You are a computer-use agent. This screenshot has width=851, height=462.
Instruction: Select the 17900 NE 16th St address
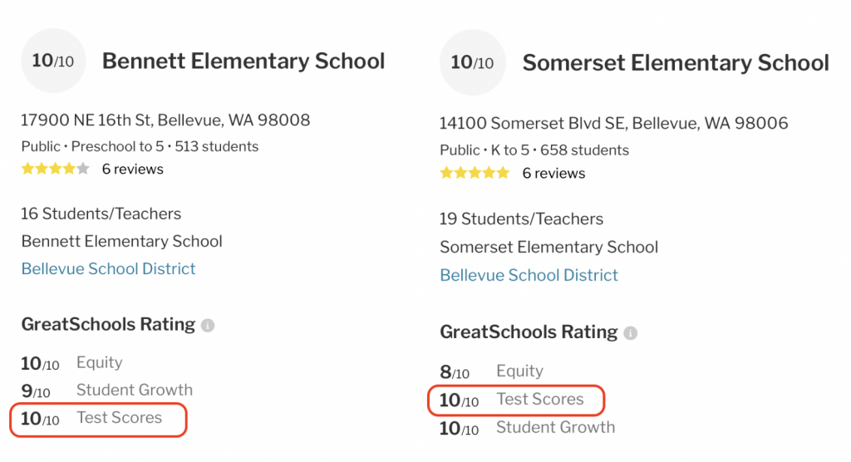pyautogui.click(x=165, y=120)
